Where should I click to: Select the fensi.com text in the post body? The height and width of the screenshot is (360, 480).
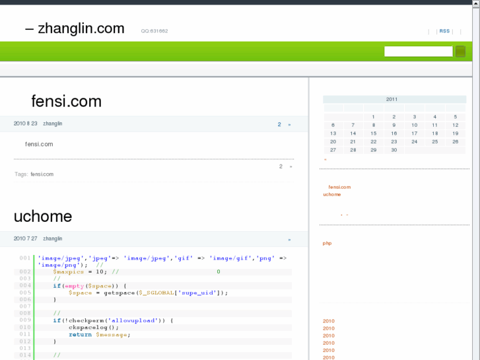[x=39, y=144]
